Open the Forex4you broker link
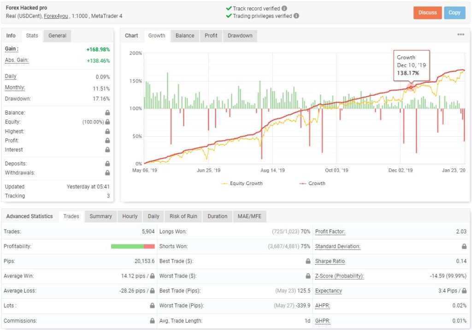 point(56,16)
